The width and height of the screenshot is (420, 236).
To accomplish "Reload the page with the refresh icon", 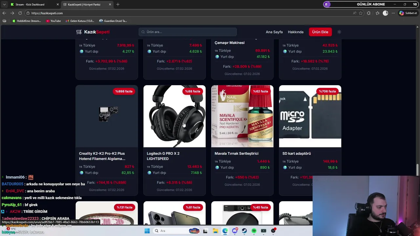I will coord(20,13).
